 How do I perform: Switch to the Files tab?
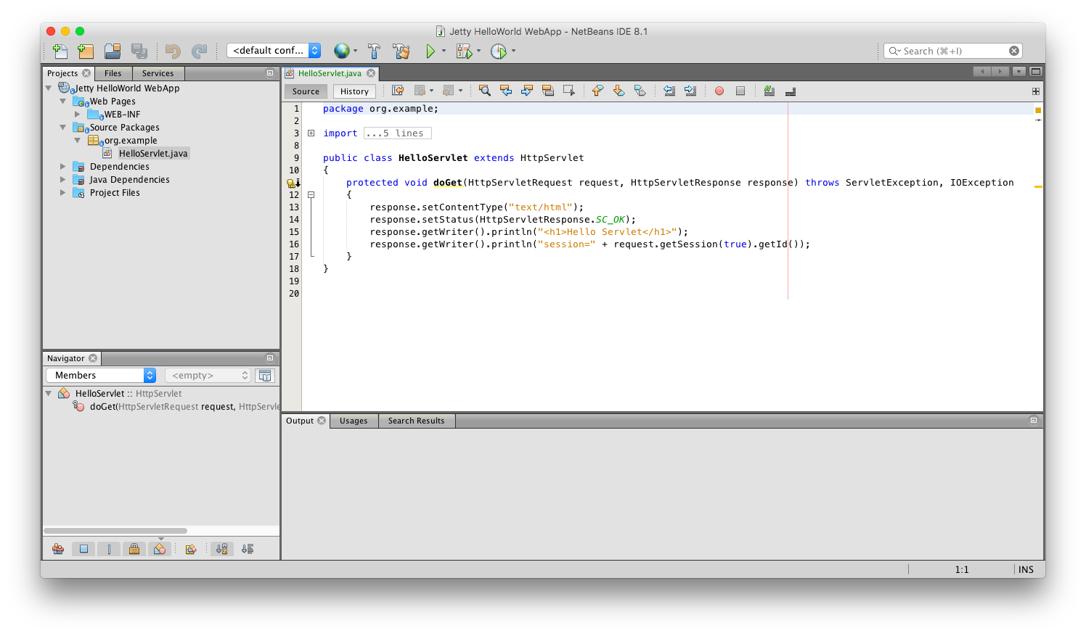113,73
